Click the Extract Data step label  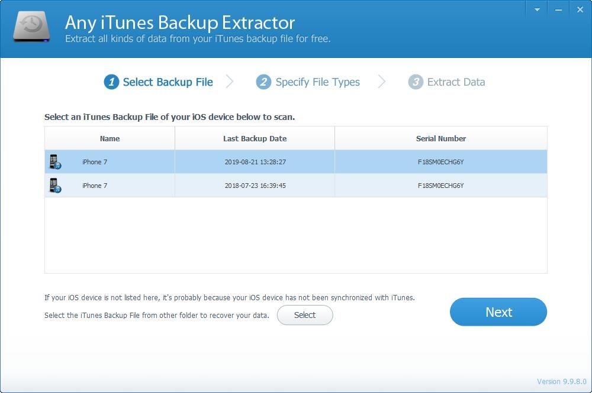[455, 82]
